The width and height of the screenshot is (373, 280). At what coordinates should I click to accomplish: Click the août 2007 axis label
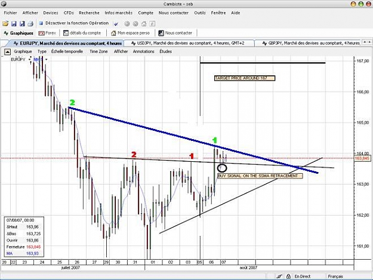(248, 267)
